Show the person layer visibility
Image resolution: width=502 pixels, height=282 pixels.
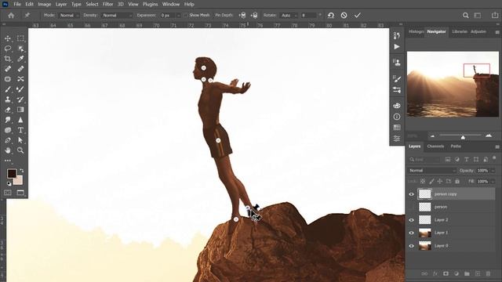click(411, 207)
